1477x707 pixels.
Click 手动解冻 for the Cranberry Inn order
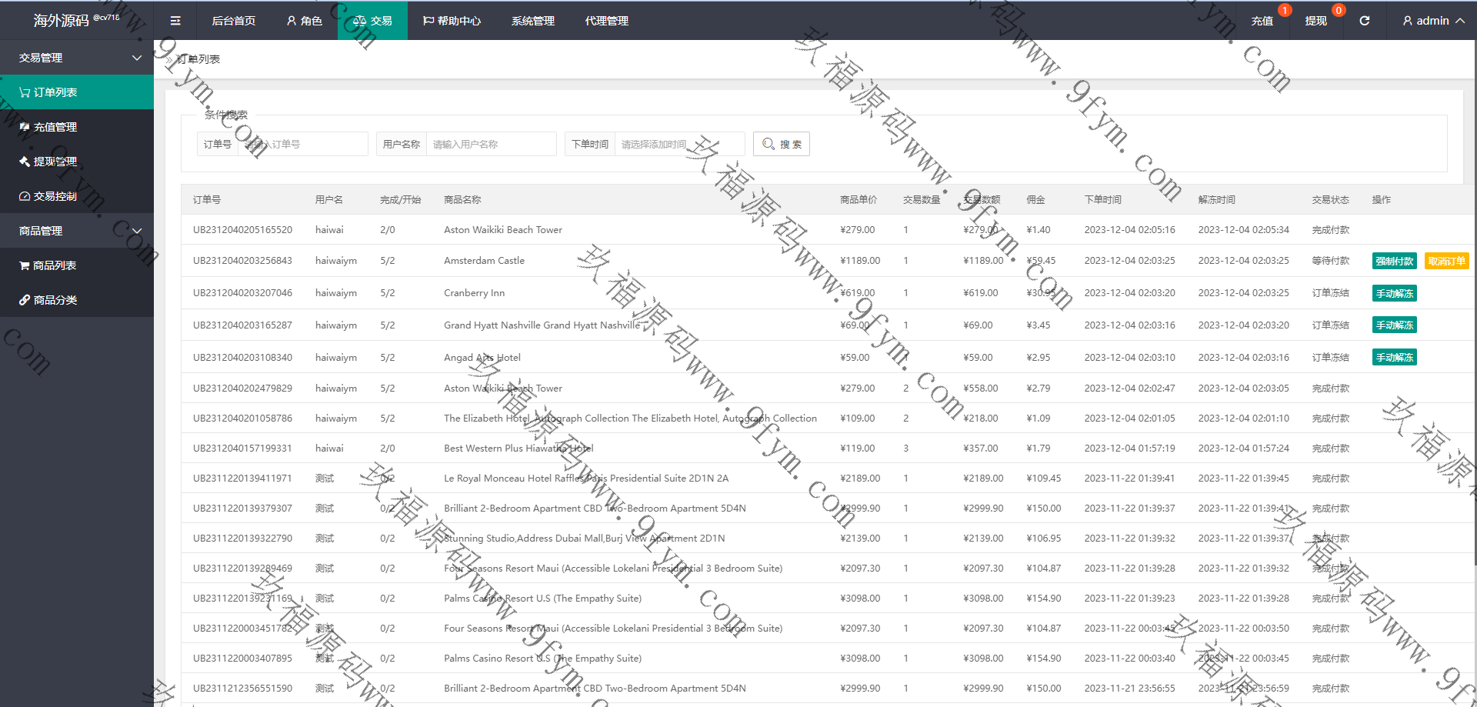[x=1394, y=293]
